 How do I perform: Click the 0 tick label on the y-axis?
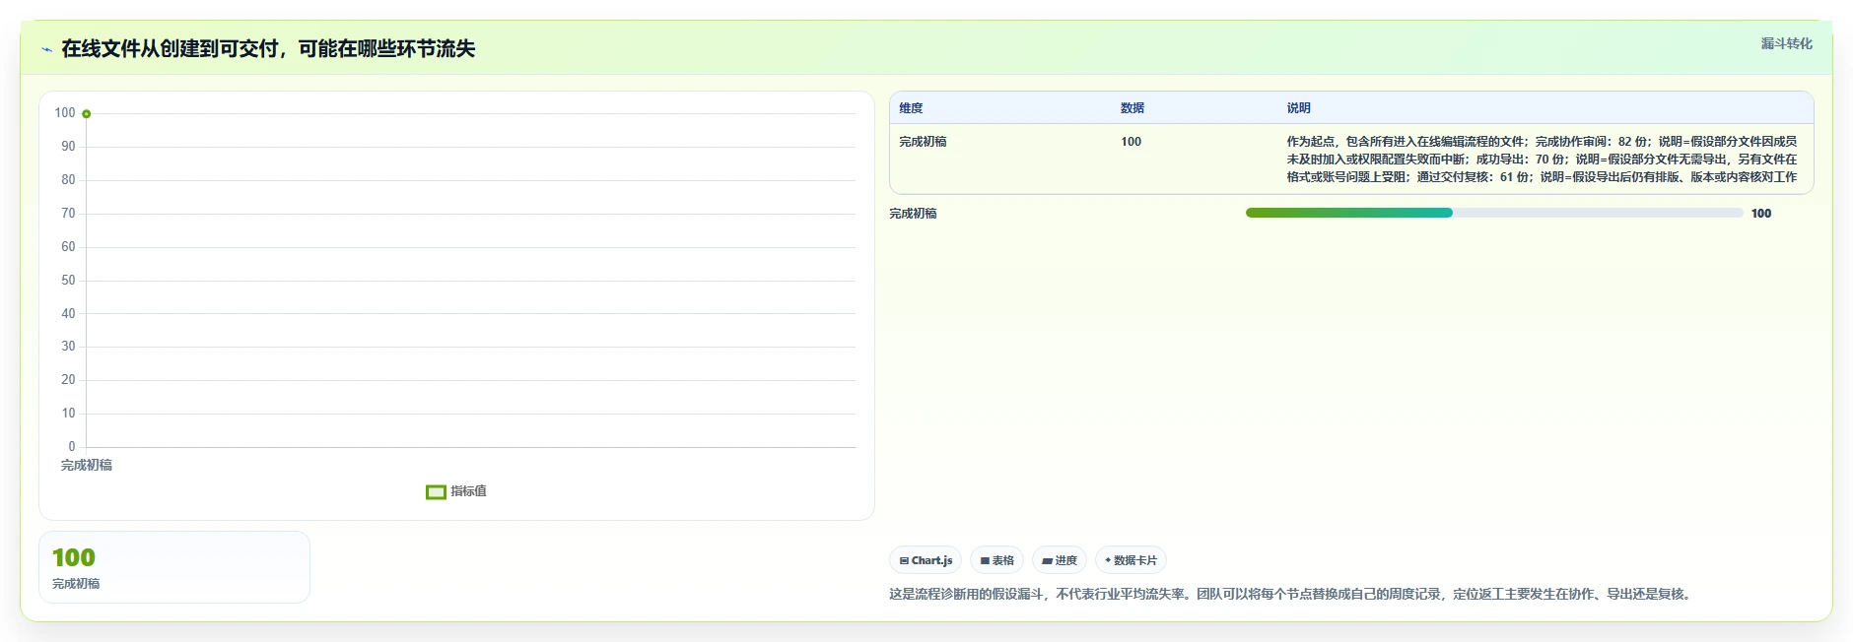tap(71, 446)
